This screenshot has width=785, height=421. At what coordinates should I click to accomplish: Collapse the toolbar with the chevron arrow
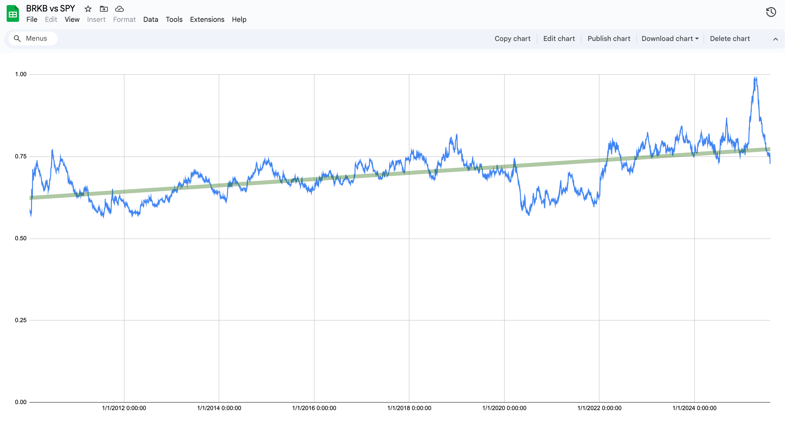coord(775,39)
